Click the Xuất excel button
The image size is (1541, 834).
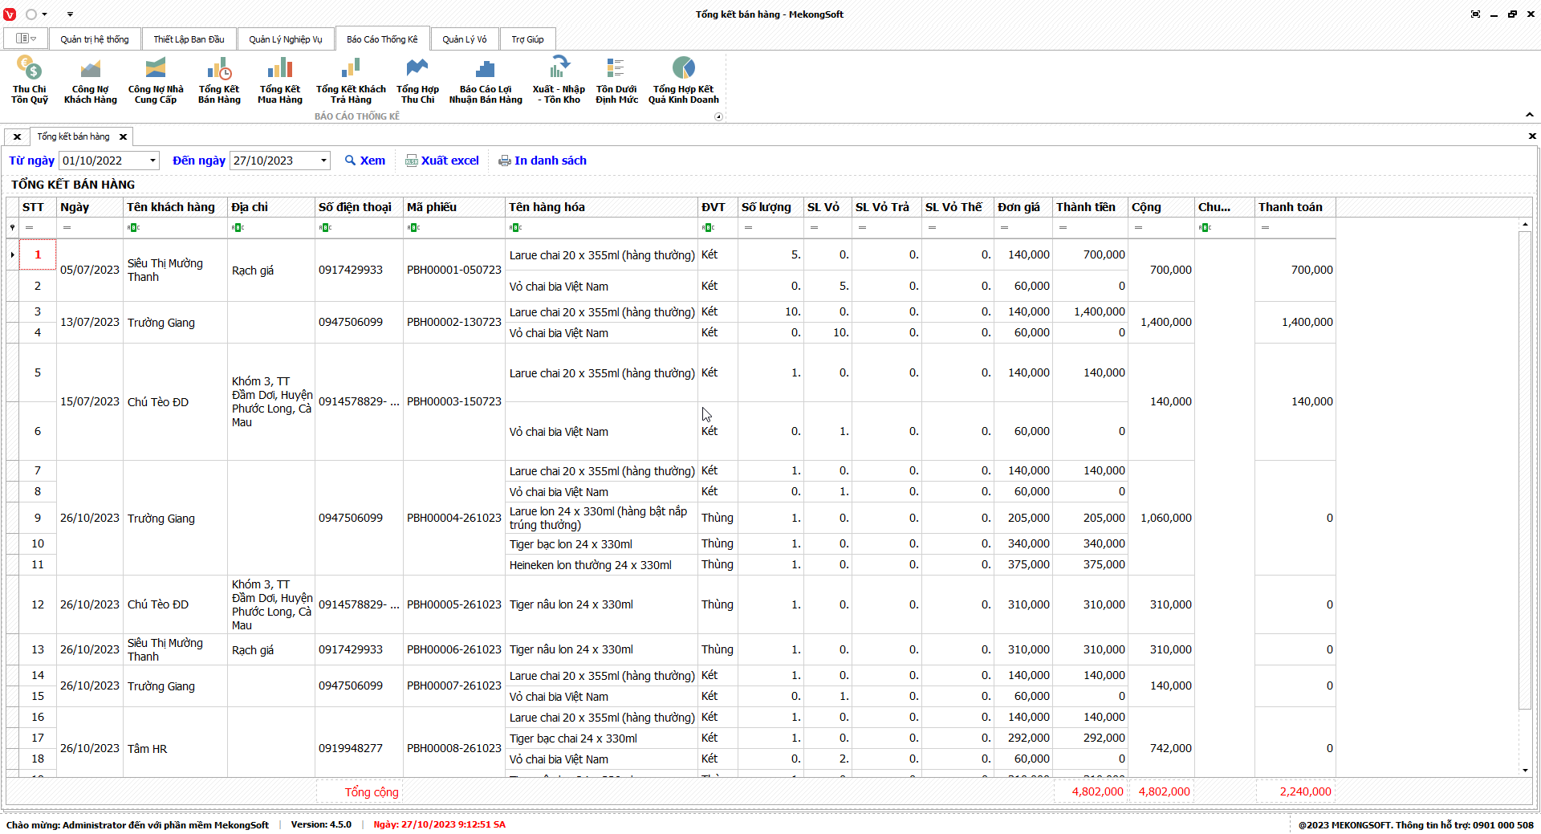[x=442, y=161]
